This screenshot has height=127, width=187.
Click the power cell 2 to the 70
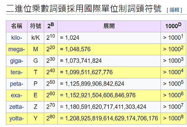[51, 107]
